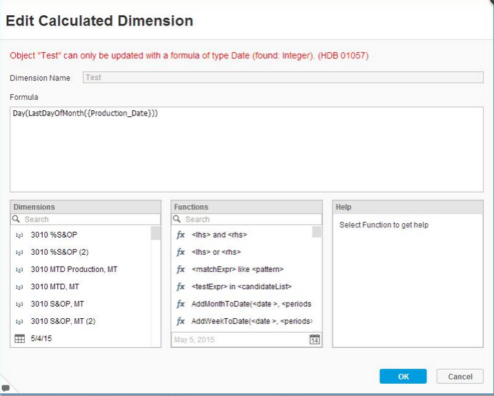Click the calendar date picker icon
The width and height of the screenshot is (494, 396).
click(x=315, y=340)
